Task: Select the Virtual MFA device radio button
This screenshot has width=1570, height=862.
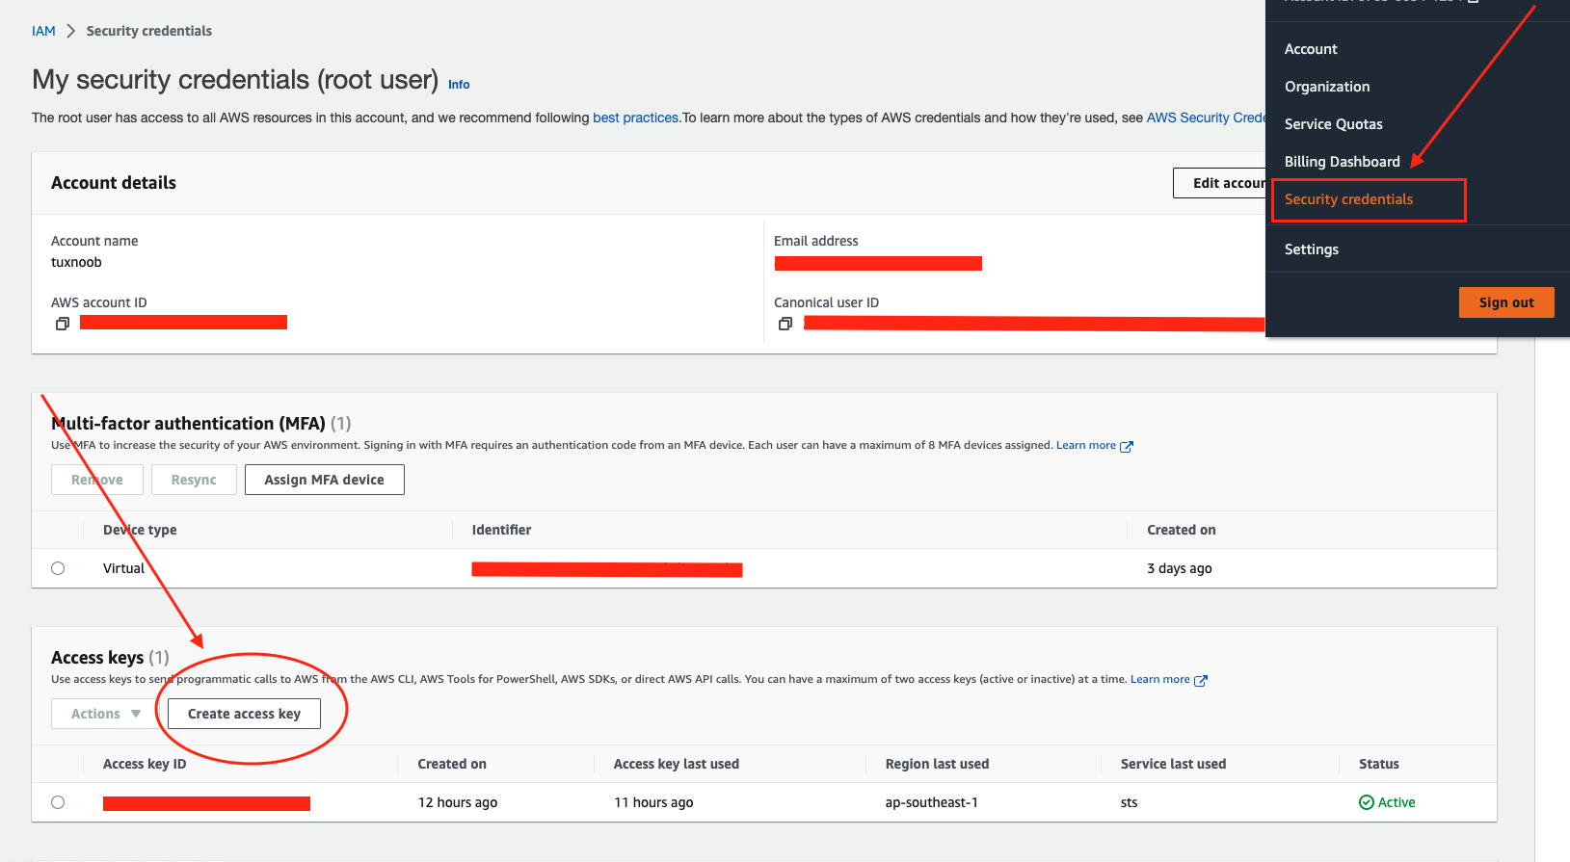Action: coord(58,568)
